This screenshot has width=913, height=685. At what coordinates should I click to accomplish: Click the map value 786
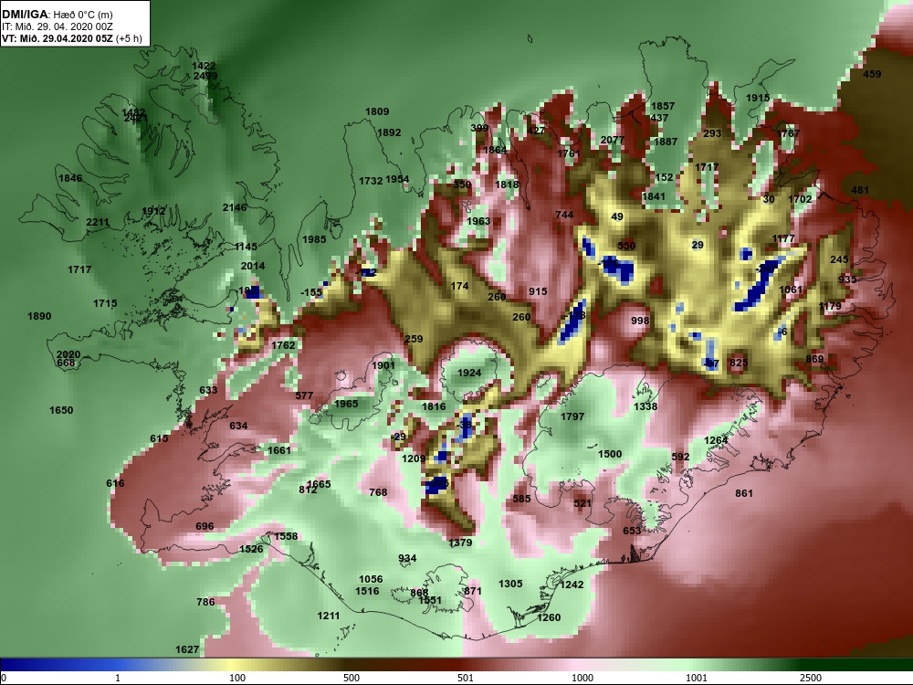(x=205, y=602)
